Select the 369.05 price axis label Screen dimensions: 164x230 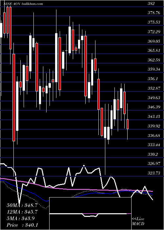[x=154, y=41]
